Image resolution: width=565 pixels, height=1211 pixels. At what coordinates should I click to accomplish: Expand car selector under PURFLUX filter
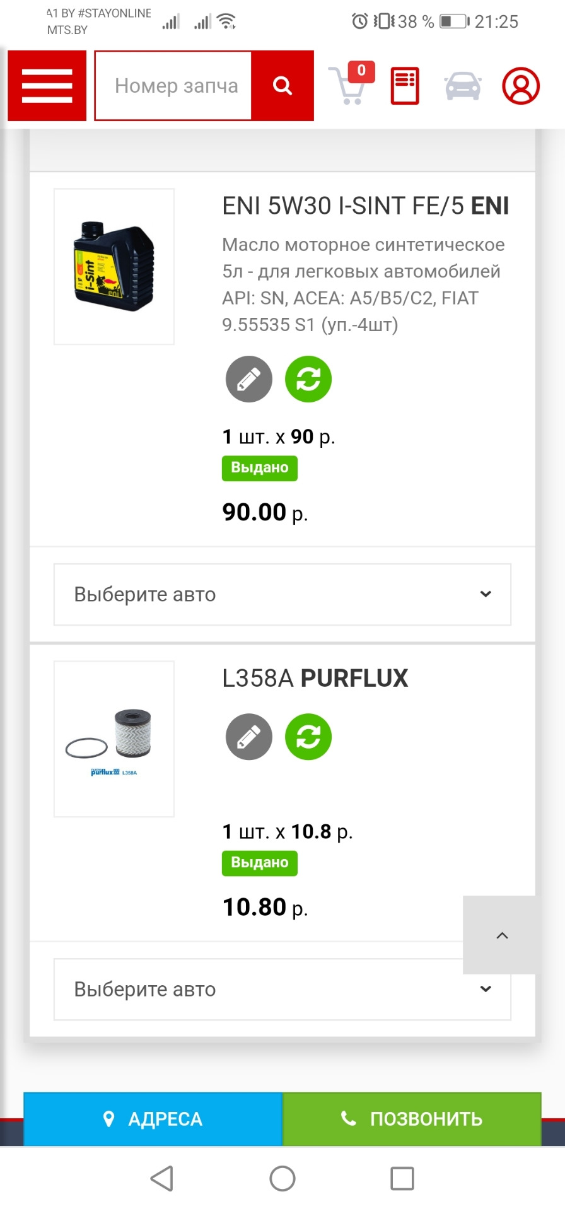click(282, 989)
